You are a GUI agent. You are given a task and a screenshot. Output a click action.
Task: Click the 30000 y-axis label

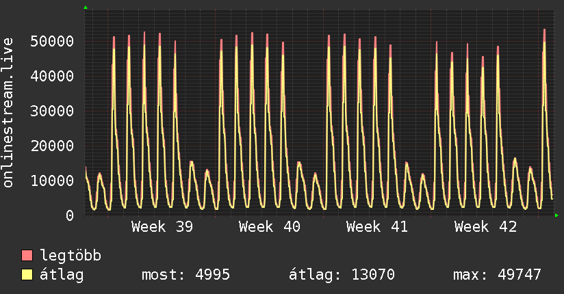click(x=52, y=111)
